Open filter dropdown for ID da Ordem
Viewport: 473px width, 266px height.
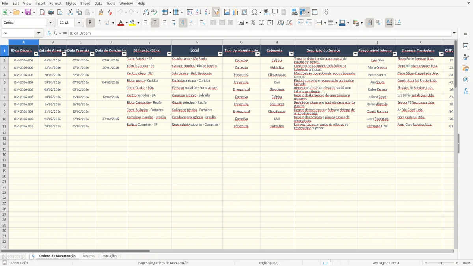point(36,54)
